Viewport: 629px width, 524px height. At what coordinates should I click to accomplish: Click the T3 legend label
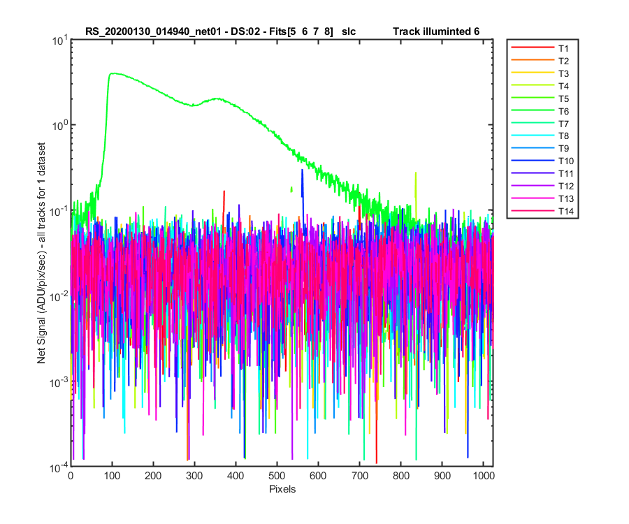pyautogui.click(x=563, y=73)
